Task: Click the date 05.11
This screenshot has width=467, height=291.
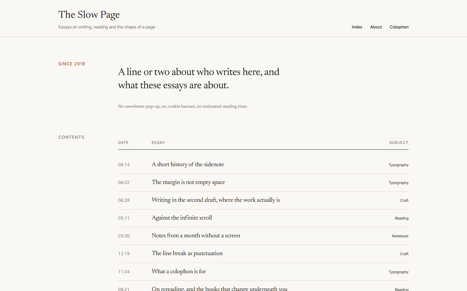Action: [124, 218]
